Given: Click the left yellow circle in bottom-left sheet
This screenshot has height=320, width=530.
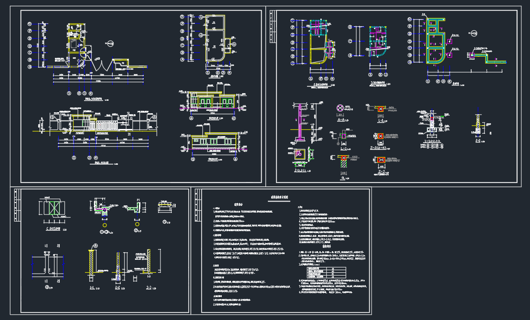Looking at the screenshot, I should coord(105,224).
